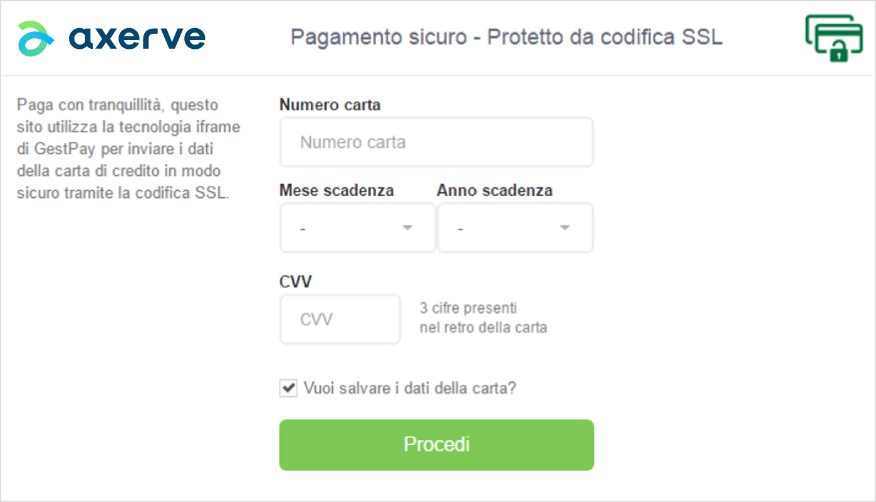Focus the Numero carta input field
876x502 pixels.
[x=436, y=142]
